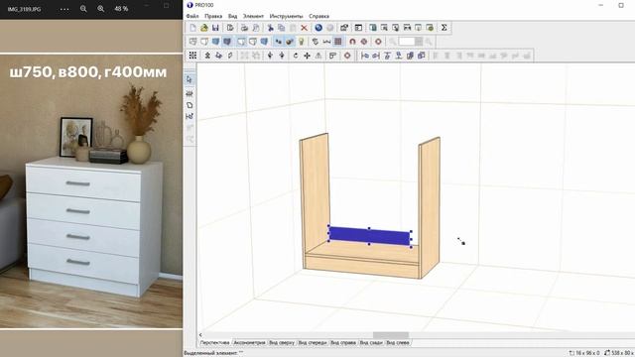Open a project file in PRO100

coord(204,28)
